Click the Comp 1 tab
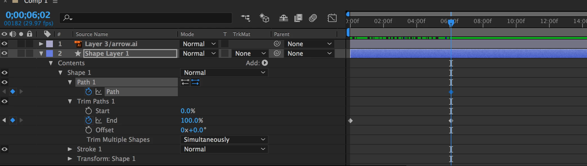The height and width of the screenshot is (166, 587). click(35, 2)
